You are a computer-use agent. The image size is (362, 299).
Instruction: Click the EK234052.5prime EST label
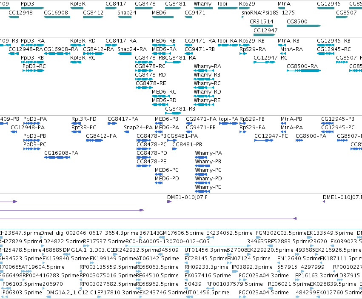point(229,233)
